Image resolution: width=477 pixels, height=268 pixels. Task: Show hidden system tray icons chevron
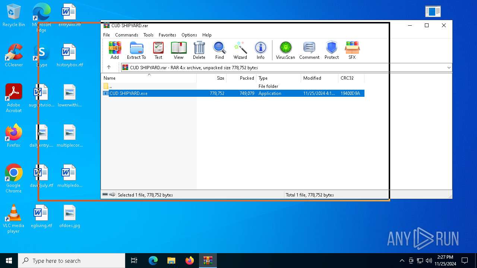coord(402,261)
